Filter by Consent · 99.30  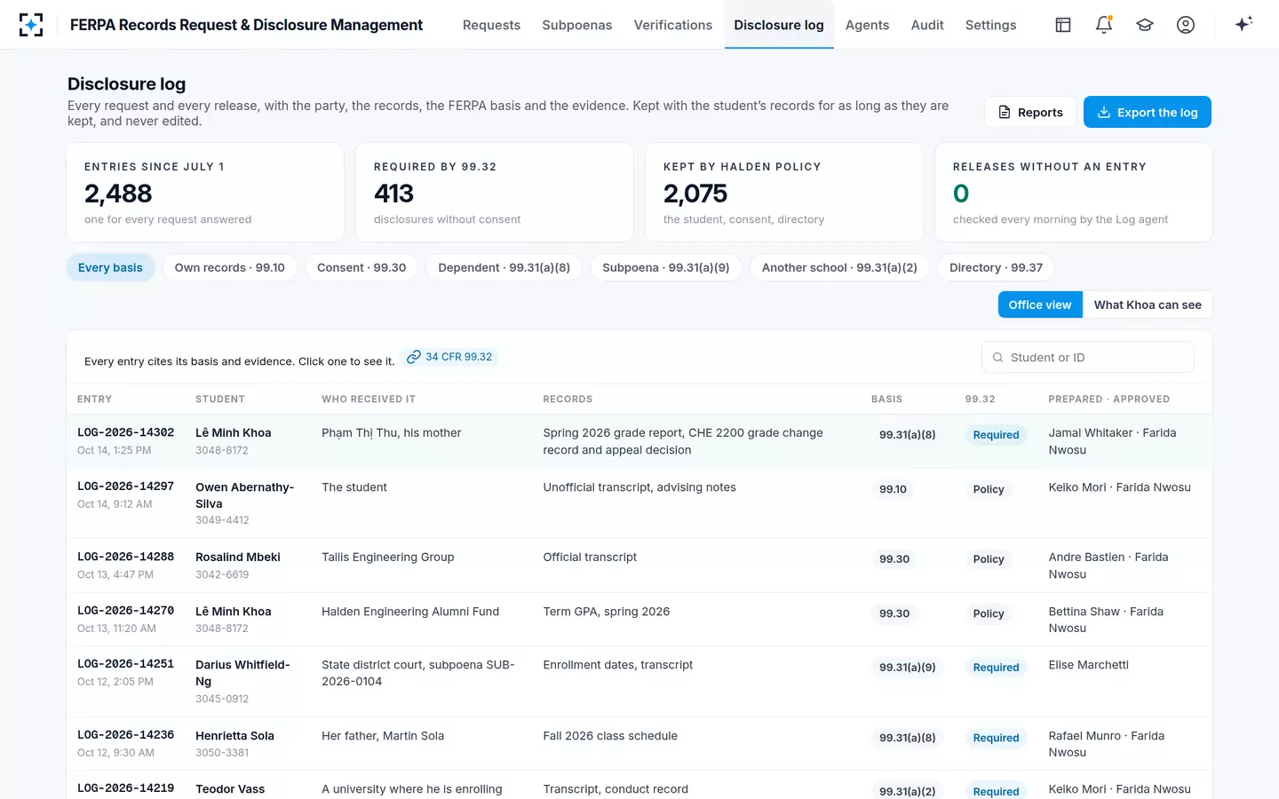[x=361, y=267]
